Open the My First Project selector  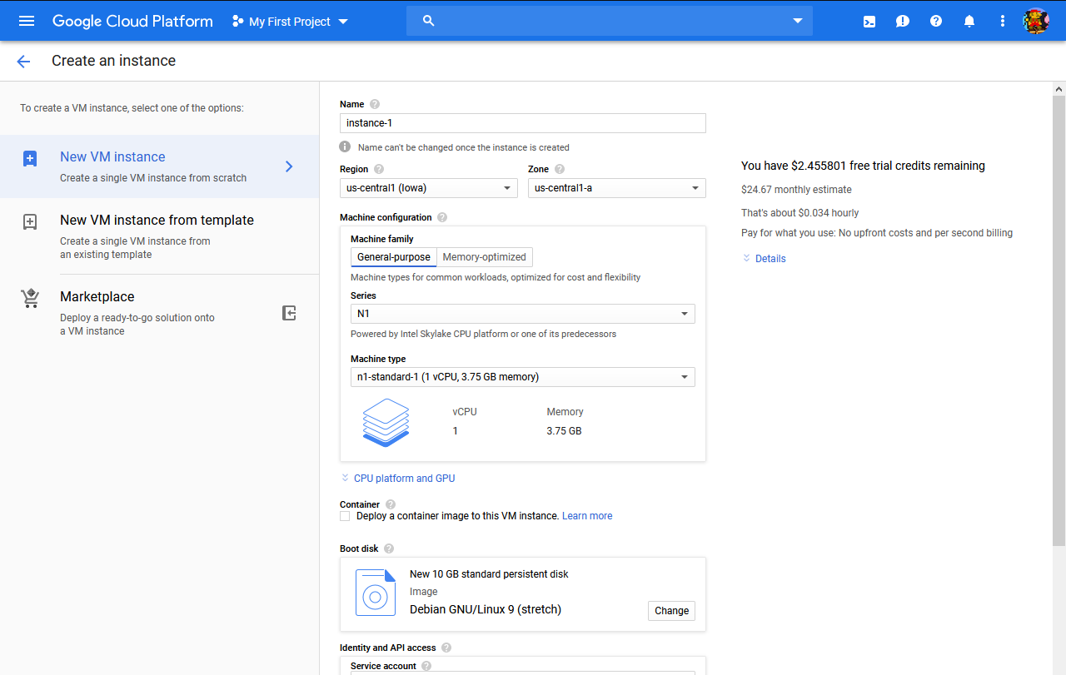click(290, 22)
